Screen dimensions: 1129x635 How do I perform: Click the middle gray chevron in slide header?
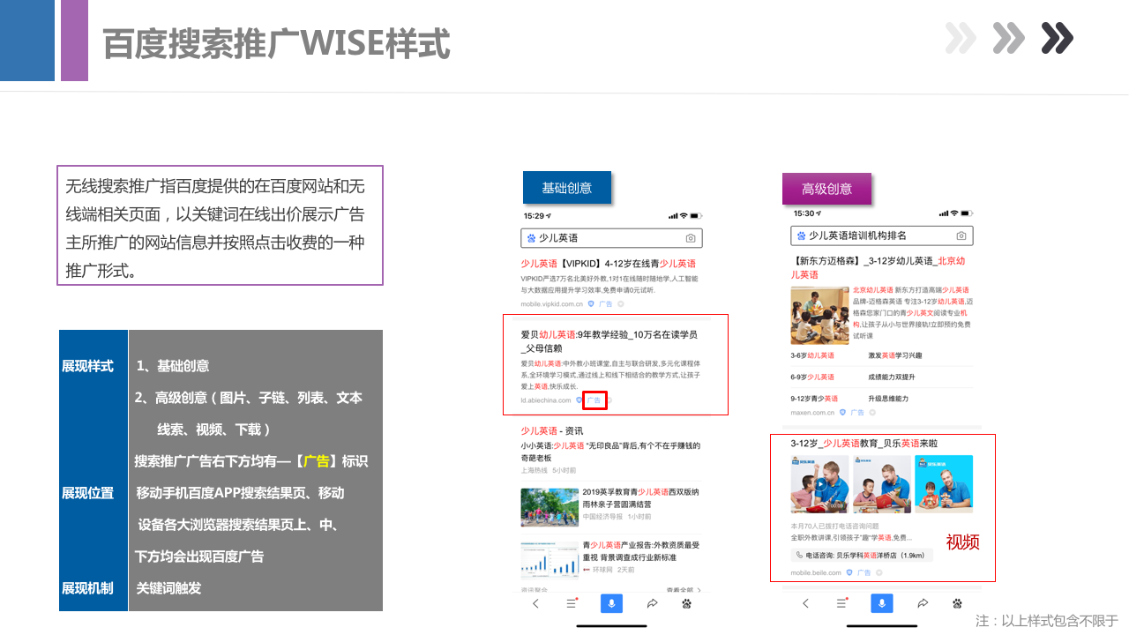coord(1008,38)
